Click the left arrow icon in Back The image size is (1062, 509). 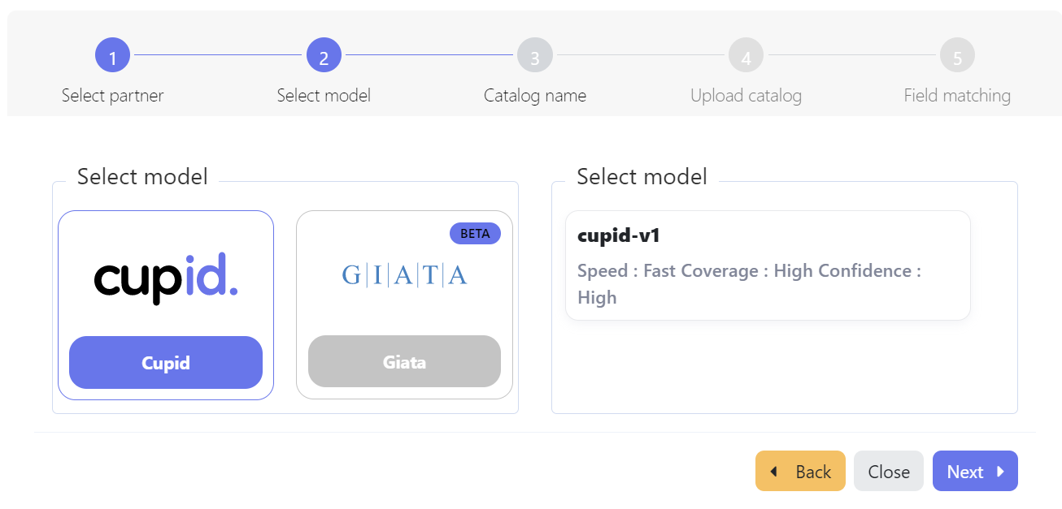click(x=773, y=472)
